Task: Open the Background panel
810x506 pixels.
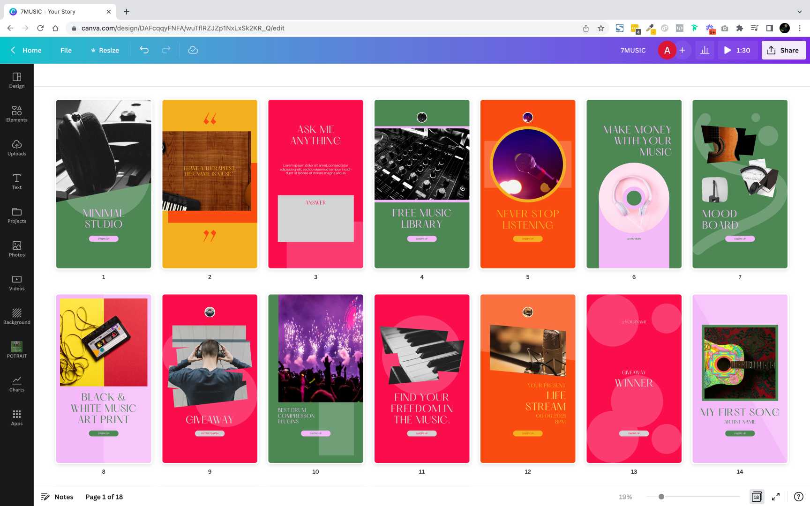Action: 17,316
